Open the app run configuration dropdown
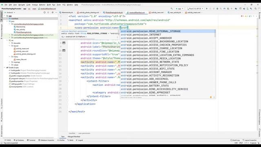The width and height of the screenshot is (261, 147). pos(179,9)
